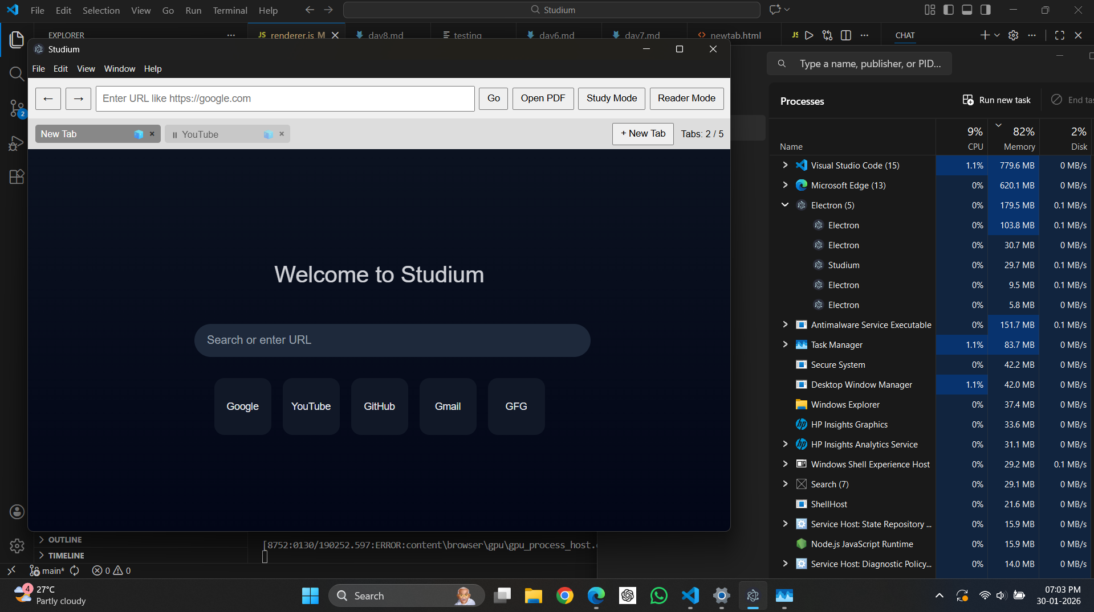Collapse the Electron process group

785,205
